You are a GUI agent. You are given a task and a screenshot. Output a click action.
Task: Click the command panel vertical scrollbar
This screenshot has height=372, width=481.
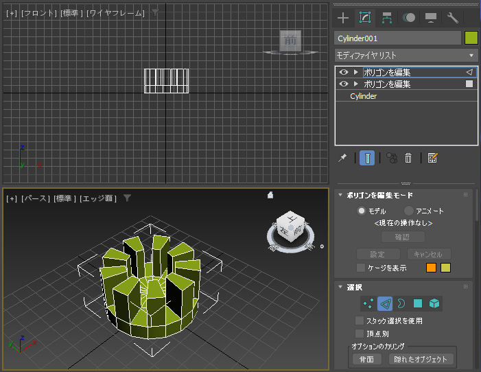point(477,205)
